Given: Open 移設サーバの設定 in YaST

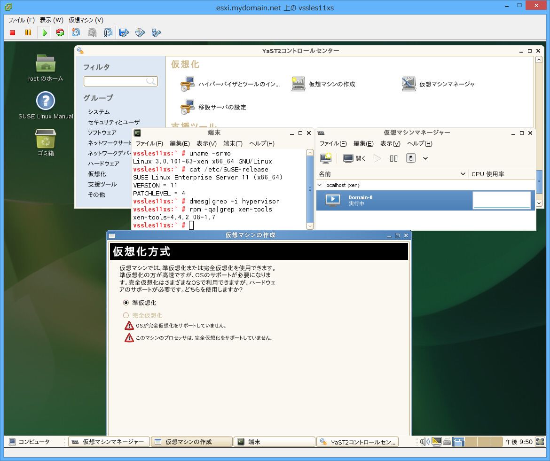Looking at the screenshot, I should [213, 107].
